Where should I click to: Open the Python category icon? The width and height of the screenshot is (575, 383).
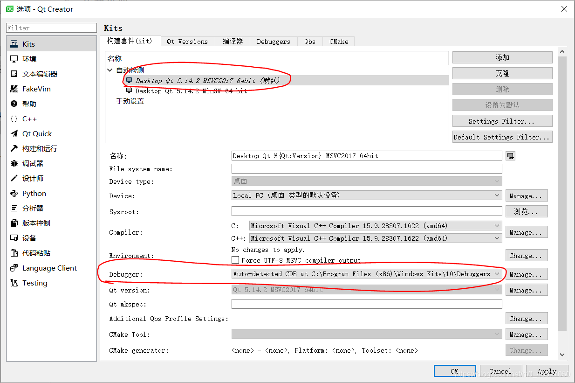coord(14,193)
